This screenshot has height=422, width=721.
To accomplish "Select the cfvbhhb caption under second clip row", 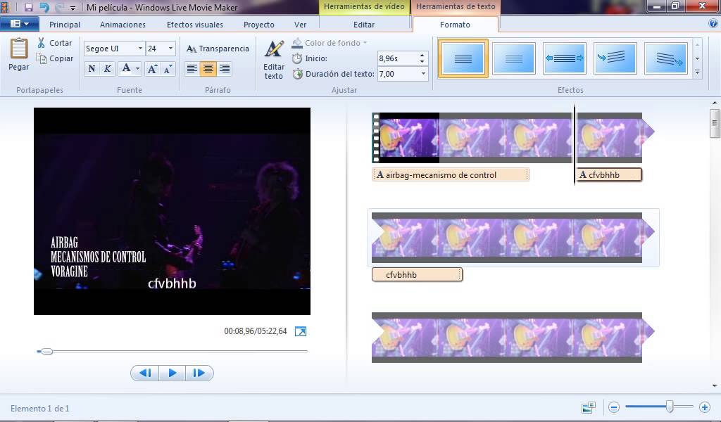I will [417, 274].
